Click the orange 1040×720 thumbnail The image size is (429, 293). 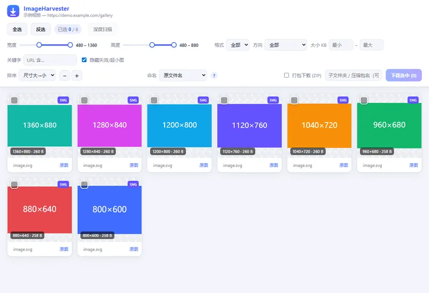[x=319, y=125]
